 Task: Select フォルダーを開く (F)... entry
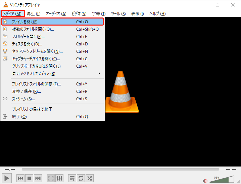point(53,36)
